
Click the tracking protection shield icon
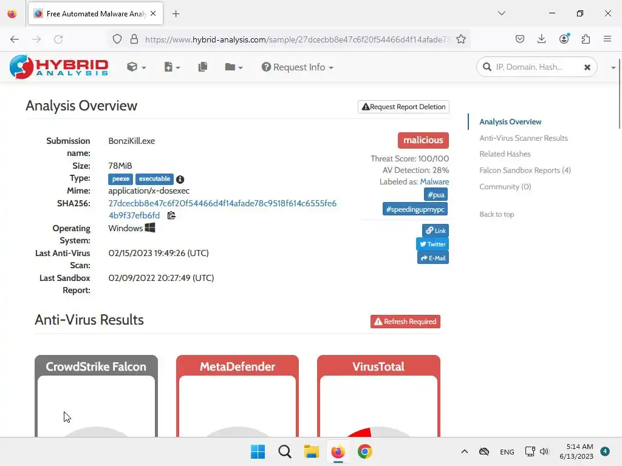(117, 39)
